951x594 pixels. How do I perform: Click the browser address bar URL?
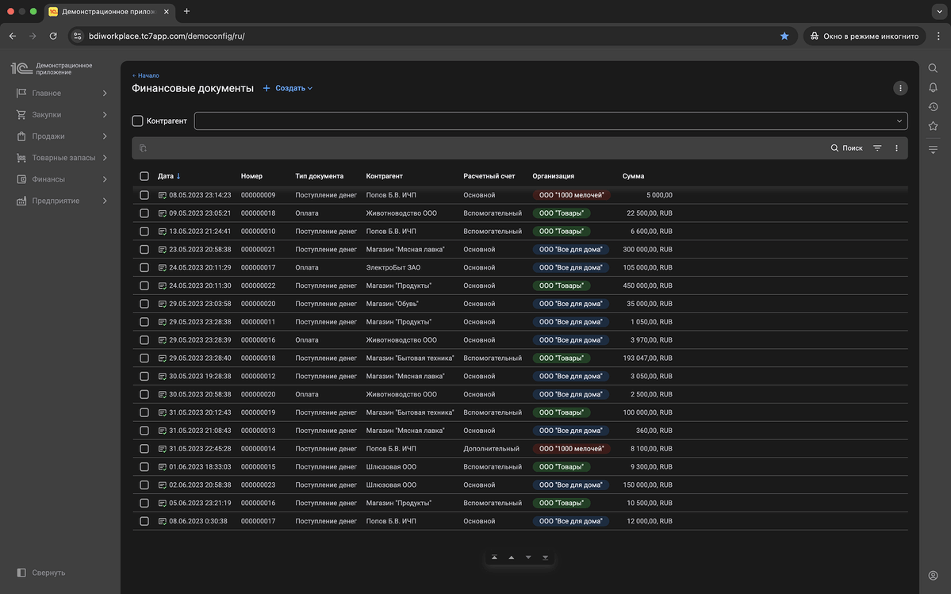click(x=167, y=36)
